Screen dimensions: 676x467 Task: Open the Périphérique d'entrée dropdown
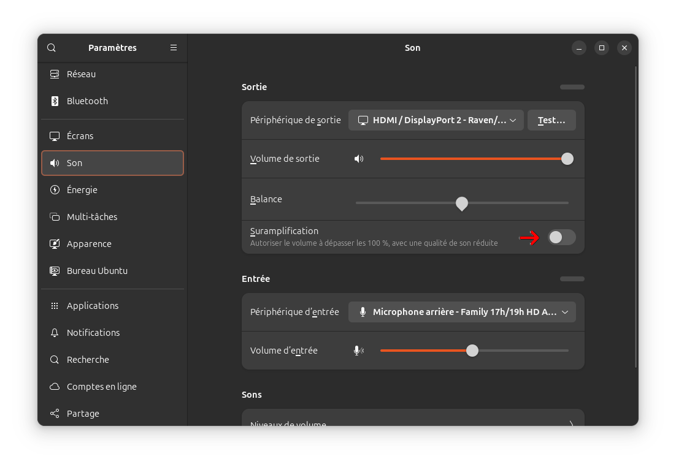pyautogui.click(x=462, y=312)
